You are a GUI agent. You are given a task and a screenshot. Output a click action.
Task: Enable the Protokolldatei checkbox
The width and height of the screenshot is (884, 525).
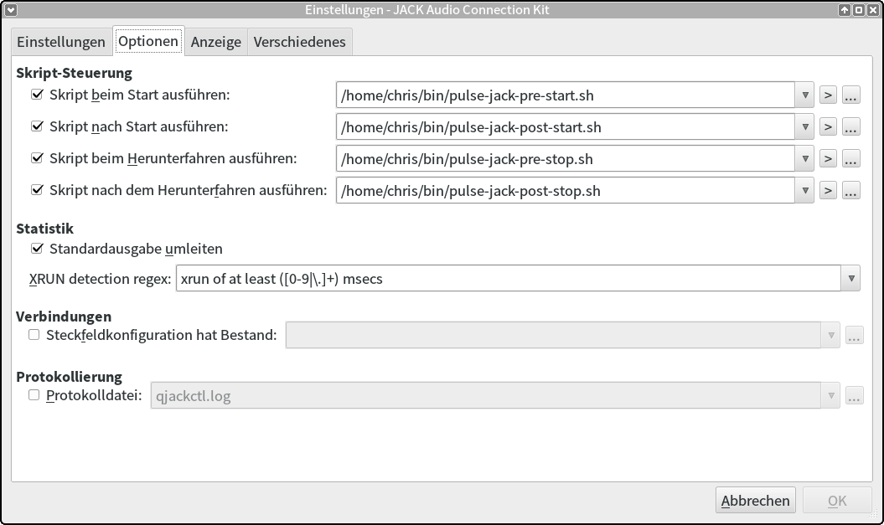[x=34, y=395]
